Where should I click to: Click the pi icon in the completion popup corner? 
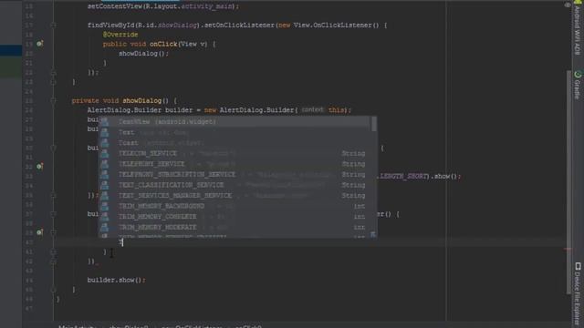(x=373, y=234)
